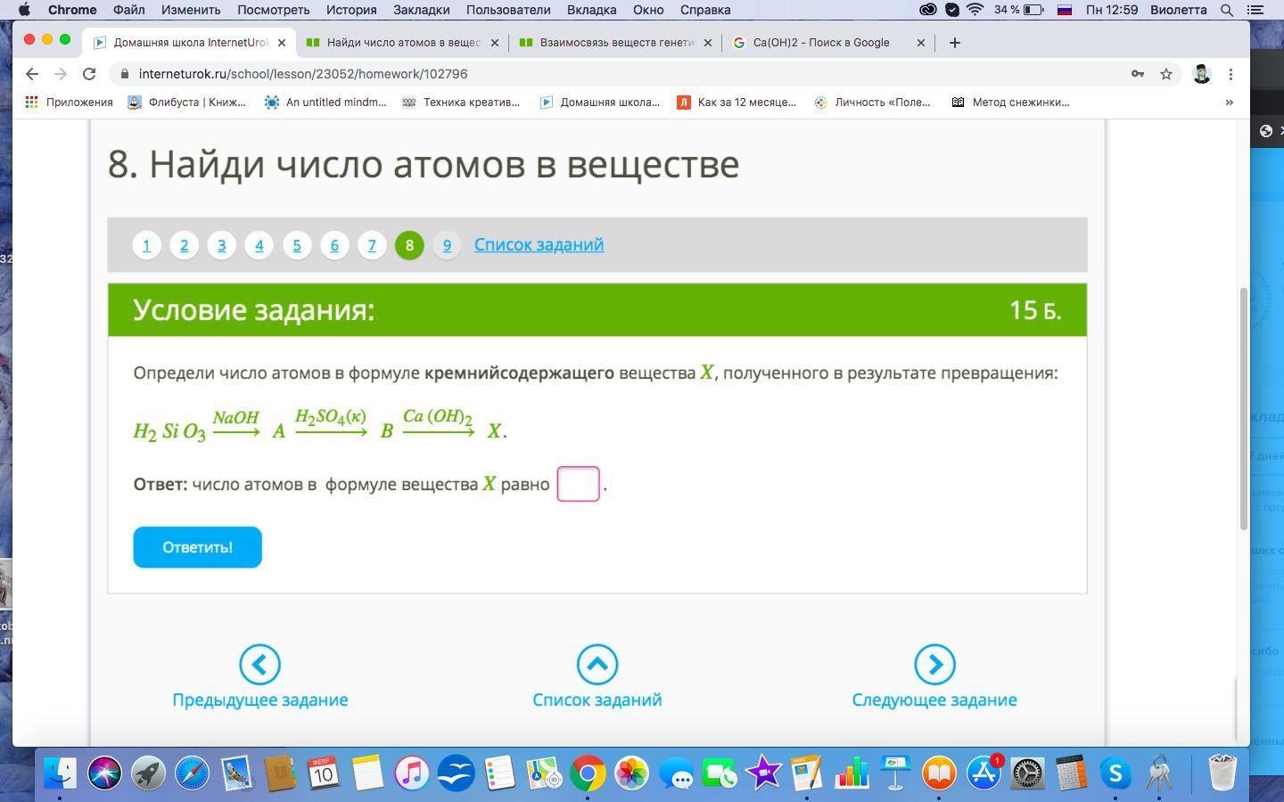
Task: Launch Safari from the Dock
Action: pyautogui.click(x=193, y=773)
